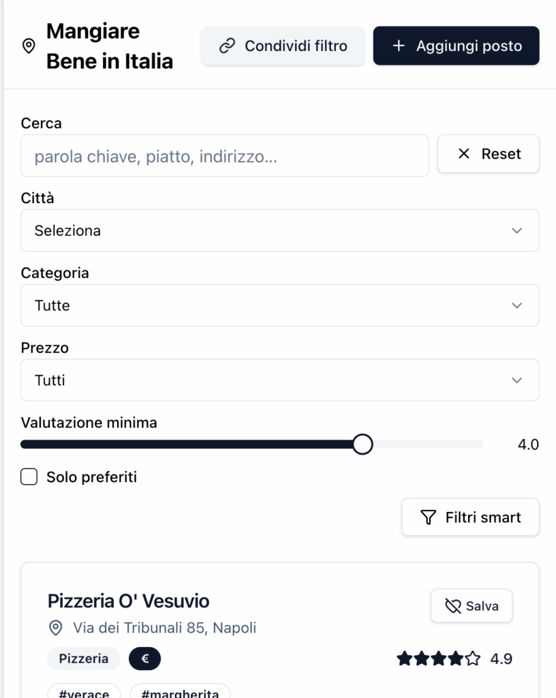Click the Condividi filtro button
Image resolution: width=556 pixels, height=698 pixels.
pos(283,46)
